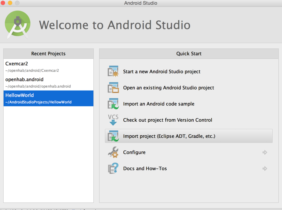Open the Configure option label
This screenshot has width=282, height=210.
coord(134,152)
